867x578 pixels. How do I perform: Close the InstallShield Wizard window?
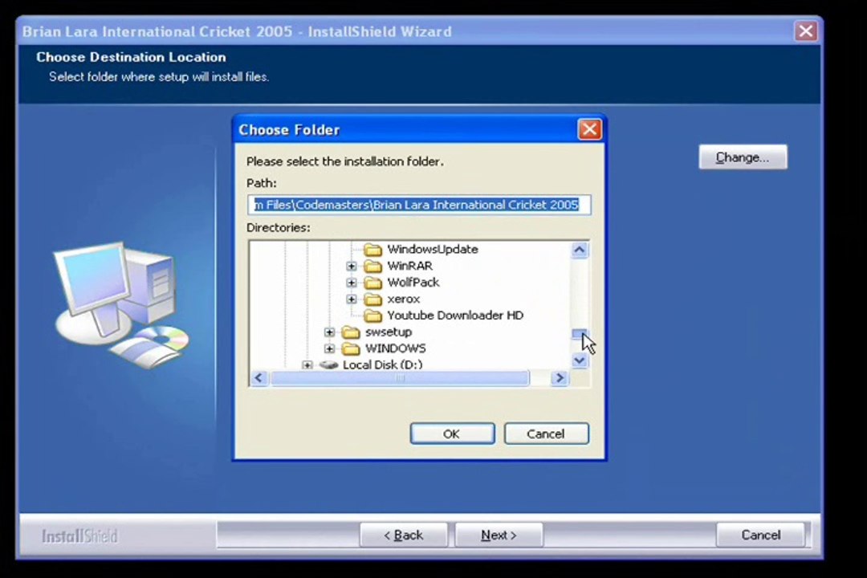[806, 31]
